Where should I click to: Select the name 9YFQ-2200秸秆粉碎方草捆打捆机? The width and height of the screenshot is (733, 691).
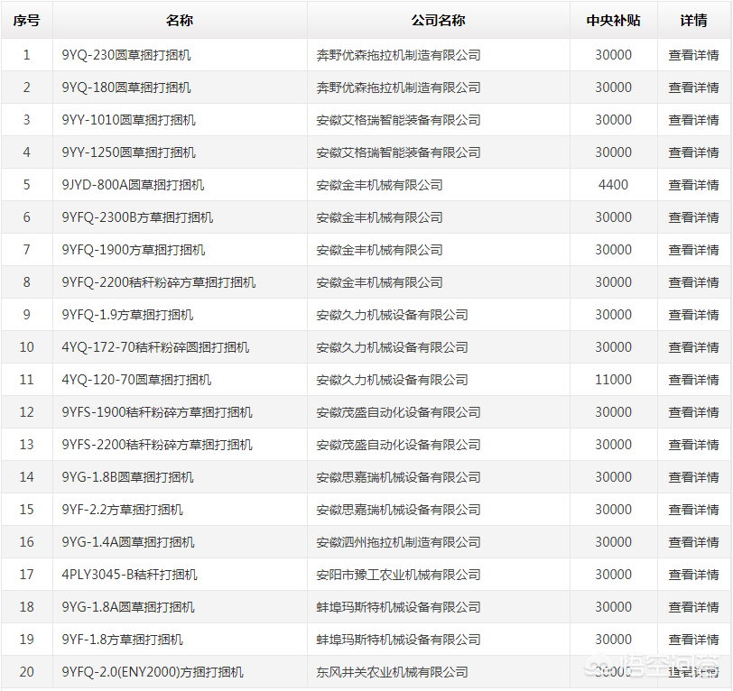[x=159, y=282]
